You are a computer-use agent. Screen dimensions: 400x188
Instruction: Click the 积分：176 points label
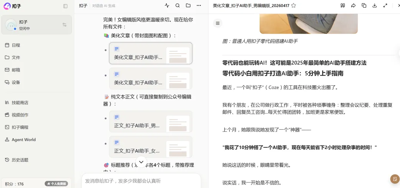point(14,184)
